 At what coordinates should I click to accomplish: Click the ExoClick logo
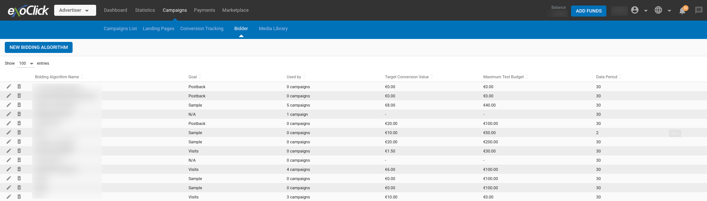click(28, 11)
